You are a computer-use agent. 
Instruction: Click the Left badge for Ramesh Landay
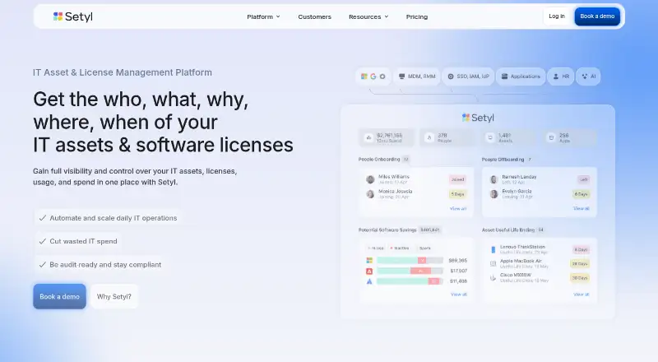pyautogui.click(x=584, y=179)
